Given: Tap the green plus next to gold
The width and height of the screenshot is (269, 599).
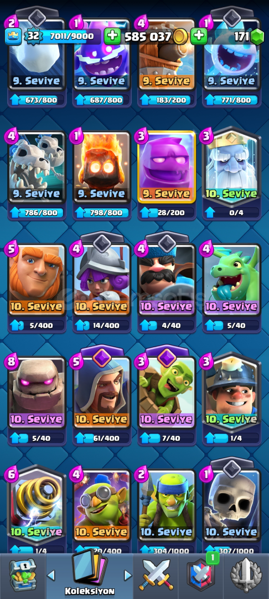Looking at the screenshot, I should pyautogui.click(x=199, y=36).
